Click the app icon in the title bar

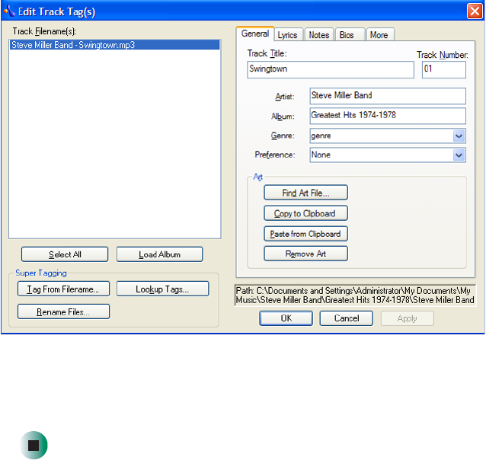coord(9,11)
